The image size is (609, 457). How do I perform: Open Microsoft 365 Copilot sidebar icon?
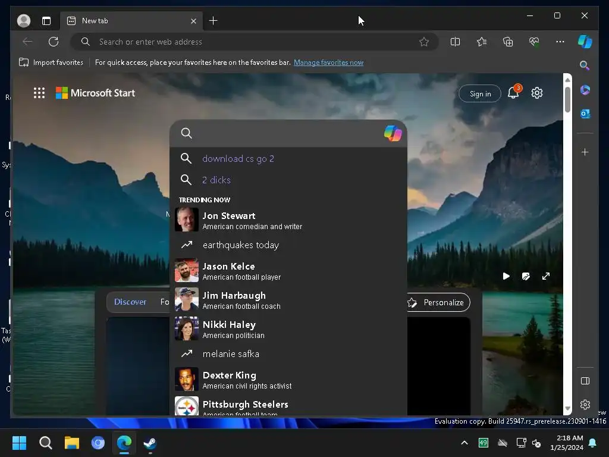pos(585,90)
